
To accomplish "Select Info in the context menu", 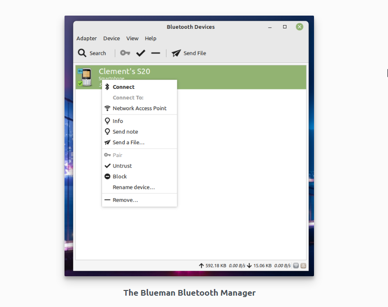I will click(117, 121).
